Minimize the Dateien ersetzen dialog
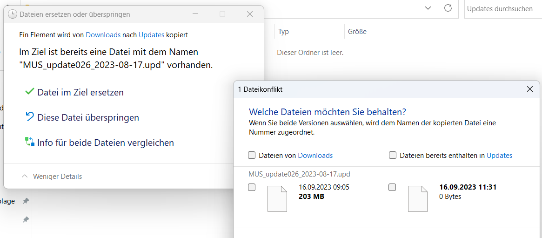542x238 pixels. pyautogui.click(x=196, y=14)
